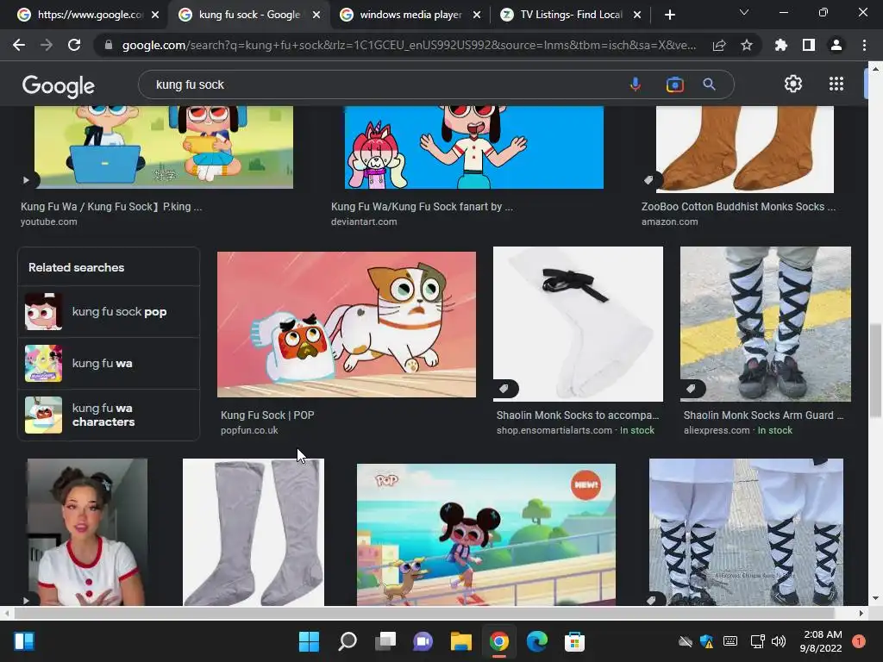Open a new tab with the plus button
The height and width of the screenshot is (662, 883).
click(669, 15)
